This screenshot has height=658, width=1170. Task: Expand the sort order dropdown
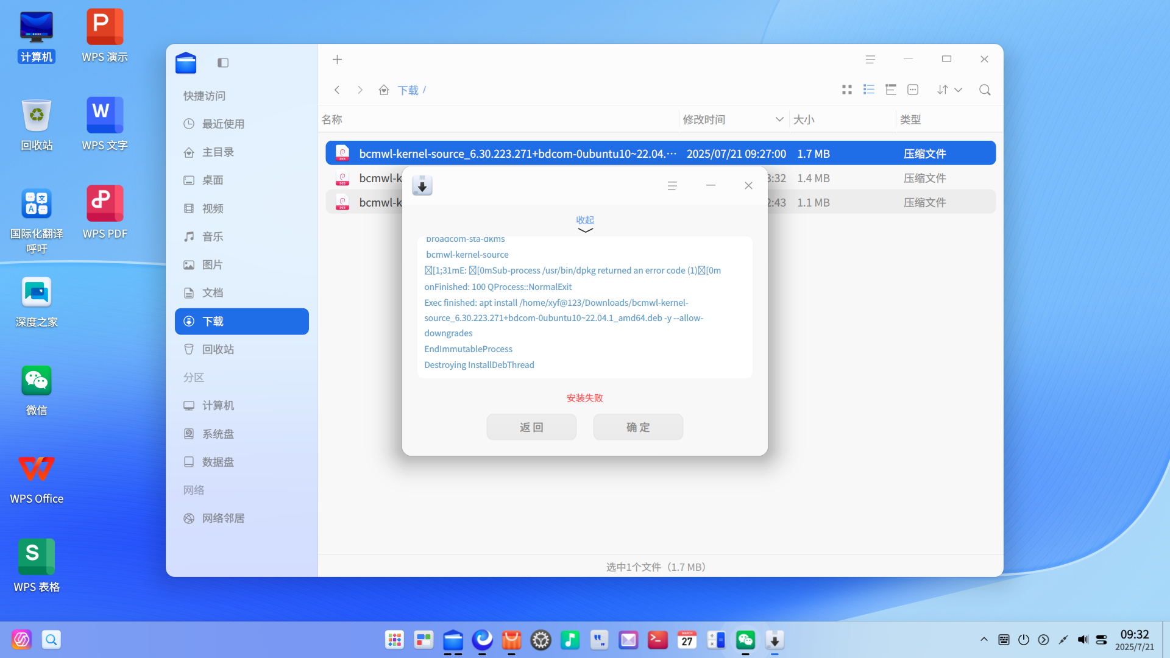pyautogui.click(x=949, y=90)
